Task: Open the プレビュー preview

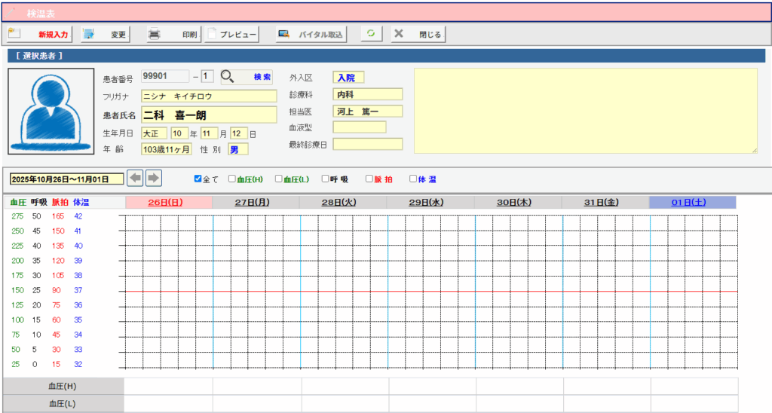Action: coord(233,34)
